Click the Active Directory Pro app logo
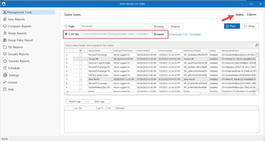The width and height of the screenshot is (265, 141). [x=4, y=4]
